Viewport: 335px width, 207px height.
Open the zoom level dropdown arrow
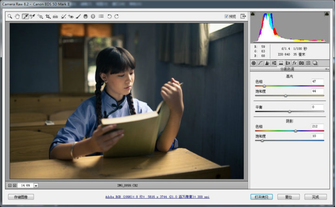click(36, 186)
